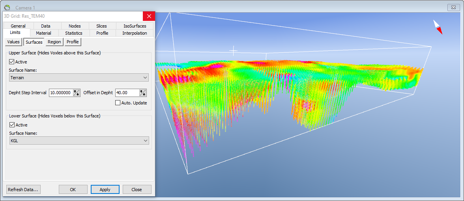Click the Depth Step Interval value field
Image resolution: width=464 pixels, height=201 pixels.
point(61,93)
